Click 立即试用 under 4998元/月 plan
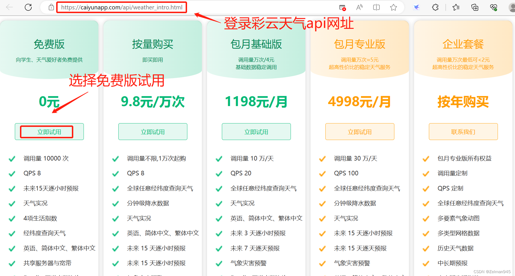The width and height of the screenshot is (515, 276). pyautogui.click(x=360, y=132)
